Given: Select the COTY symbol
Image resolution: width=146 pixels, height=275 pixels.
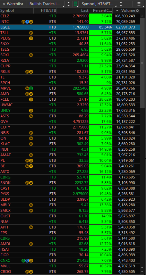Looking at the screenshot, I should (5, 127).
